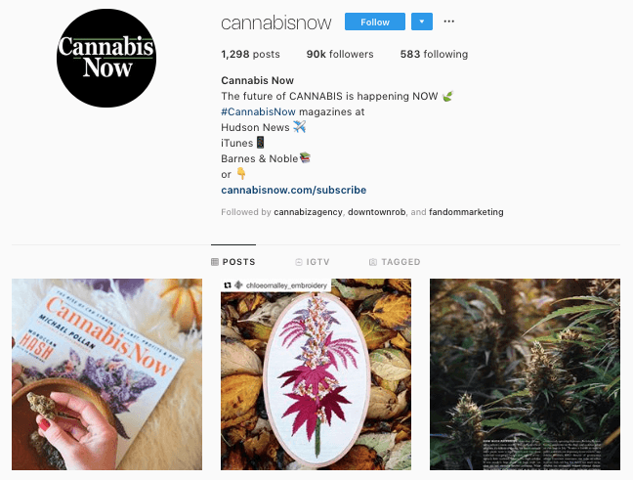Open the Cannabis Now magazine cover post

107,374
